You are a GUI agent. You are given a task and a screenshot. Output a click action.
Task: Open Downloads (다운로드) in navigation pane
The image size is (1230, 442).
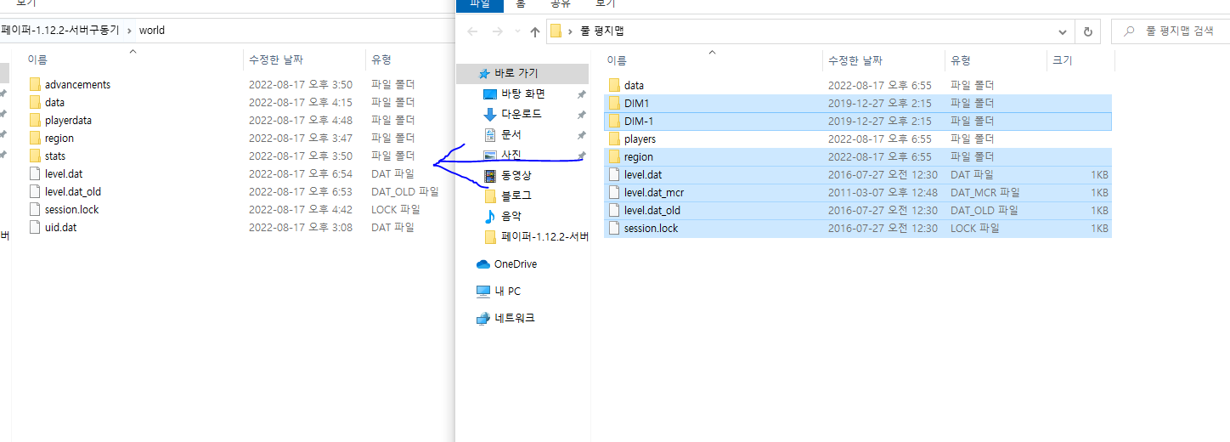(521, 114)
